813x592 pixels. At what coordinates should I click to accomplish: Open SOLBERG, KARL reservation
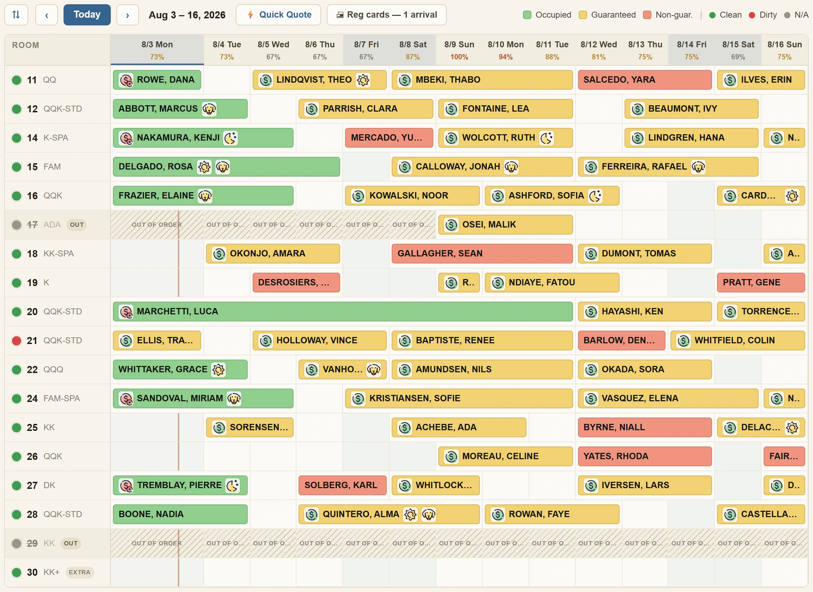(x=342, y=485)
